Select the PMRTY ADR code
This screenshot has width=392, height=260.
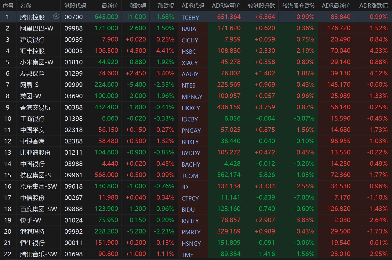[x=191, y=232]
